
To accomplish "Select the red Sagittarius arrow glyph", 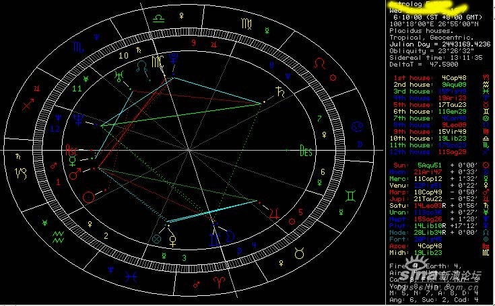I will [28, 104].
